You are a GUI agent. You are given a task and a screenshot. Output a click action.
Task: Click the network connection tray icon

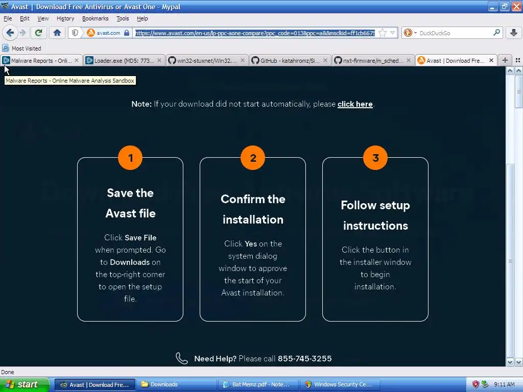[x=485, y=384]
